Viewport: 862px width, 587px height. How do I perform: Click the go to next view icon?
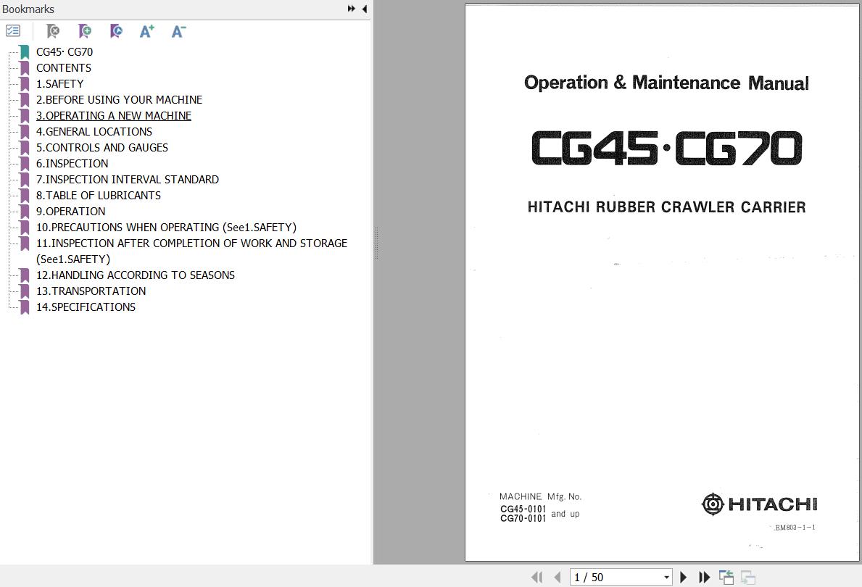point(747,577)
